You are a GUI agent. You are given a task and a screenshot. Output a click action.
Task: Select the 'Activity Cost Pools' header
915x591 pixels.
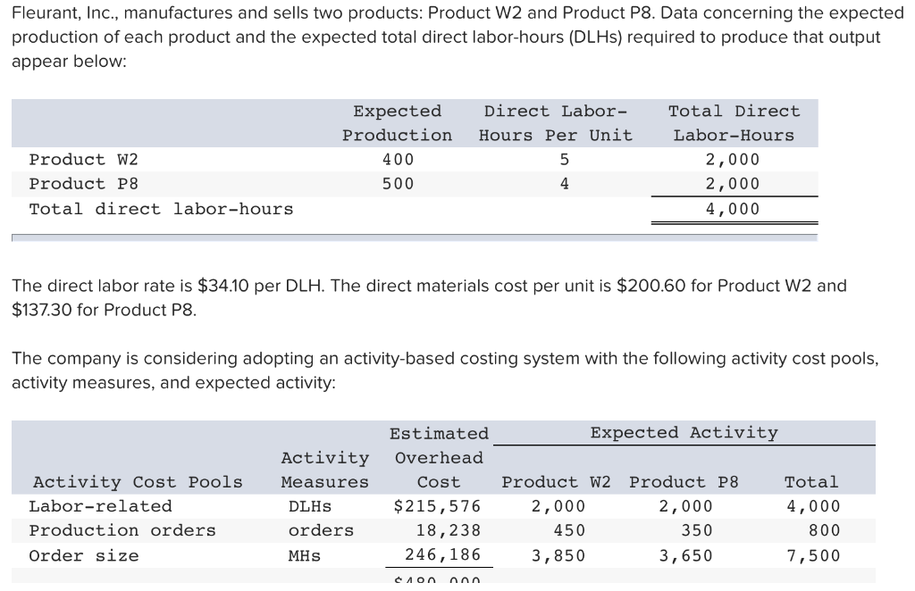(x=138, y=482)
